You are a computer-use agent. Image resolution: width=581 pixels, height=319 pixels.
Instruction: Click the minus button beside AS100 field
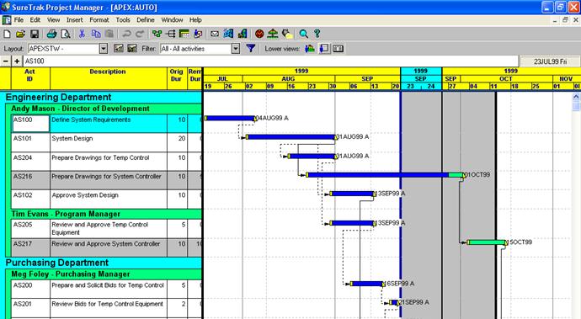[6, 61]
